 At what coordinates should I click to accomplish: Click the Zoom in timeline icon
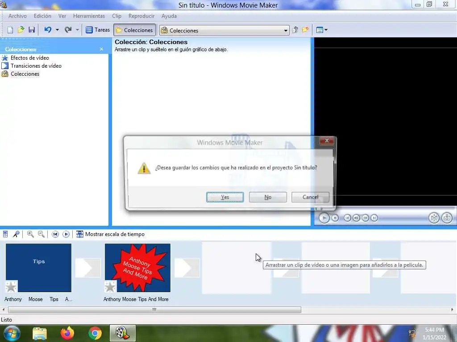[x=30, y=234]
